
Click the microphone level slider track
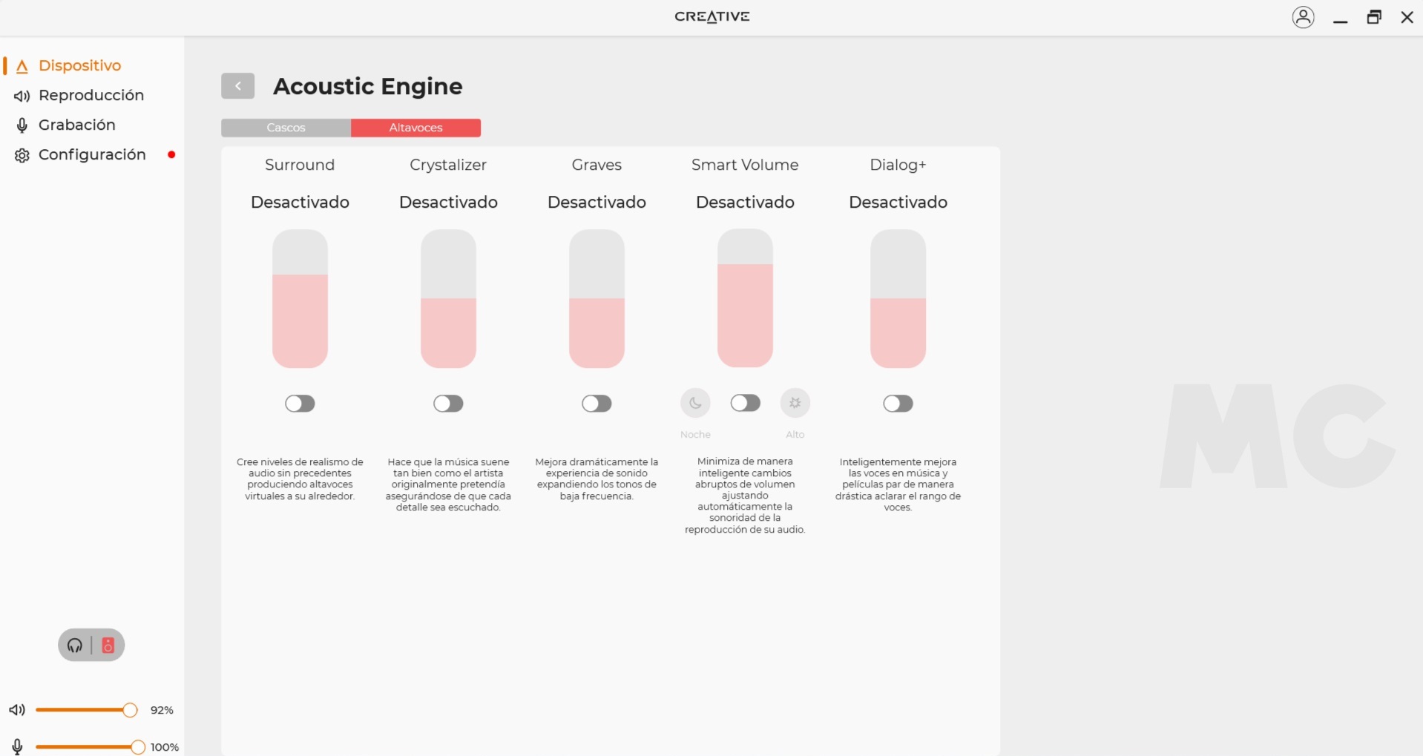point(87,746)
